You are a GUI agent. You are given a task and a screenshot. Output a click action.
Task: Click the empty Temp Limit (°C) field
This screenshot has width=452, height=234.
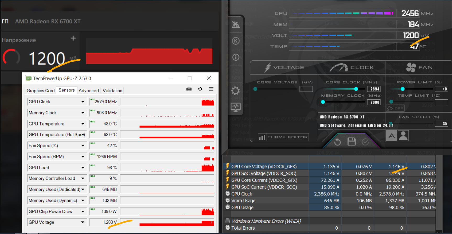pyautogui.click(x=442, y=102)
